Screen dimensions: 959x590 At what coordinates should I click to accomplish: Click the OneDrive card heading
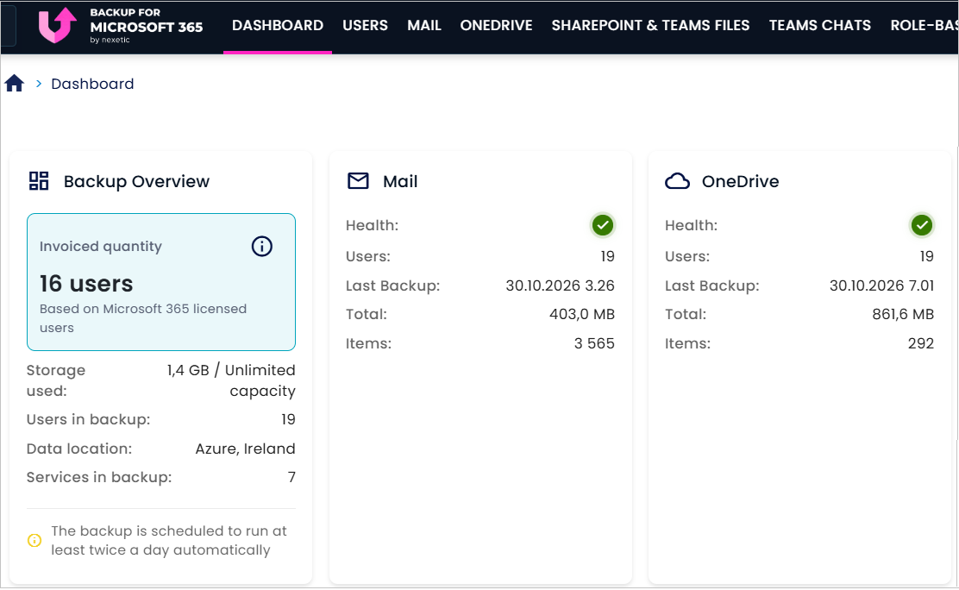click(x=740, y=181)
